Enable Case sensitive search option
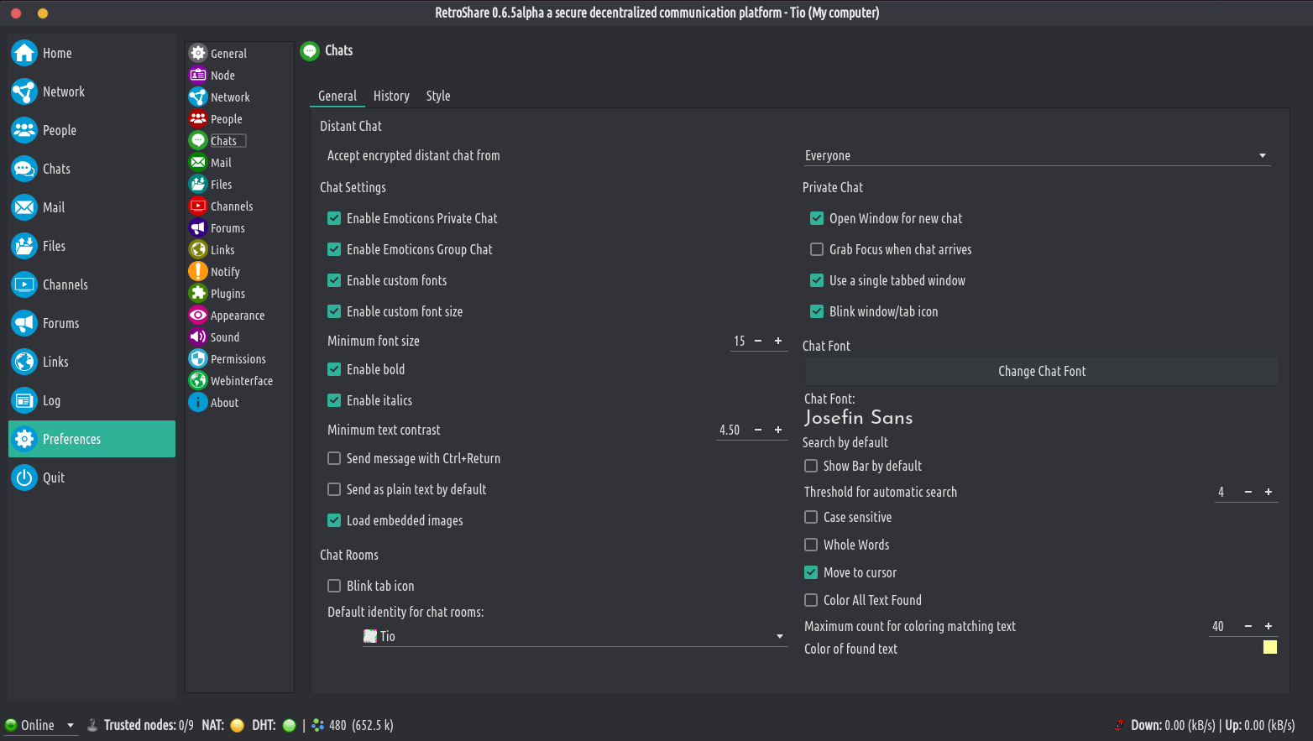 click(811, 517)
